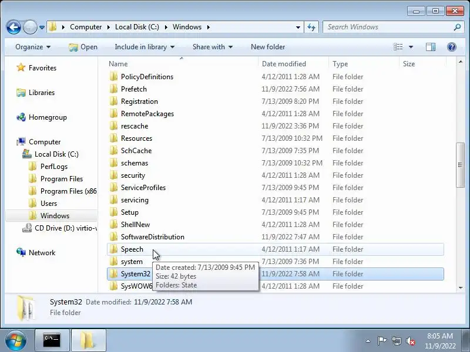
Task: Select Homegroup in the navigation pane
Action: point(41,117)
